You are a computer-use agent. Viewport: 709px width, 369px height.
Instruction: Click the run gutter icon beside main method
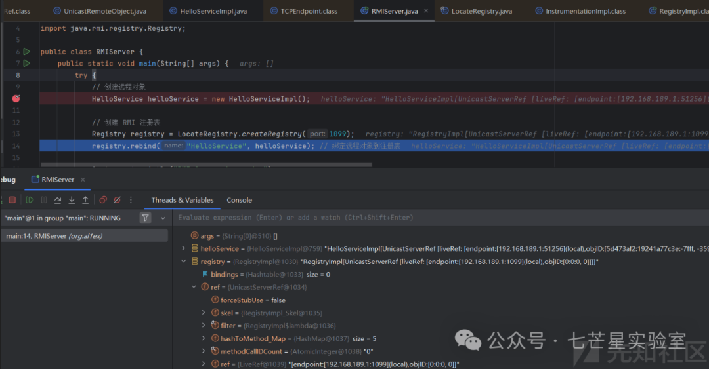(x=27, y=63)
